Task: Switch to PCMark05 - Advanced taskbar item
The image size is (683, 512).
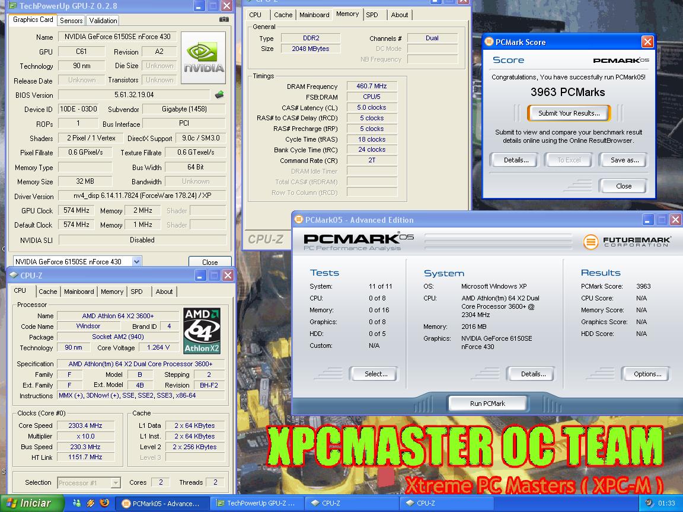Action: 162,503
